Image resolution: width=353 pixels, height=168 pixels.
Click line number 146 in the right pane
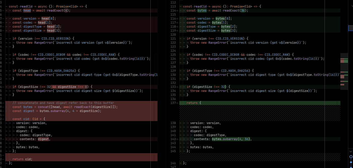pos(173,163)
